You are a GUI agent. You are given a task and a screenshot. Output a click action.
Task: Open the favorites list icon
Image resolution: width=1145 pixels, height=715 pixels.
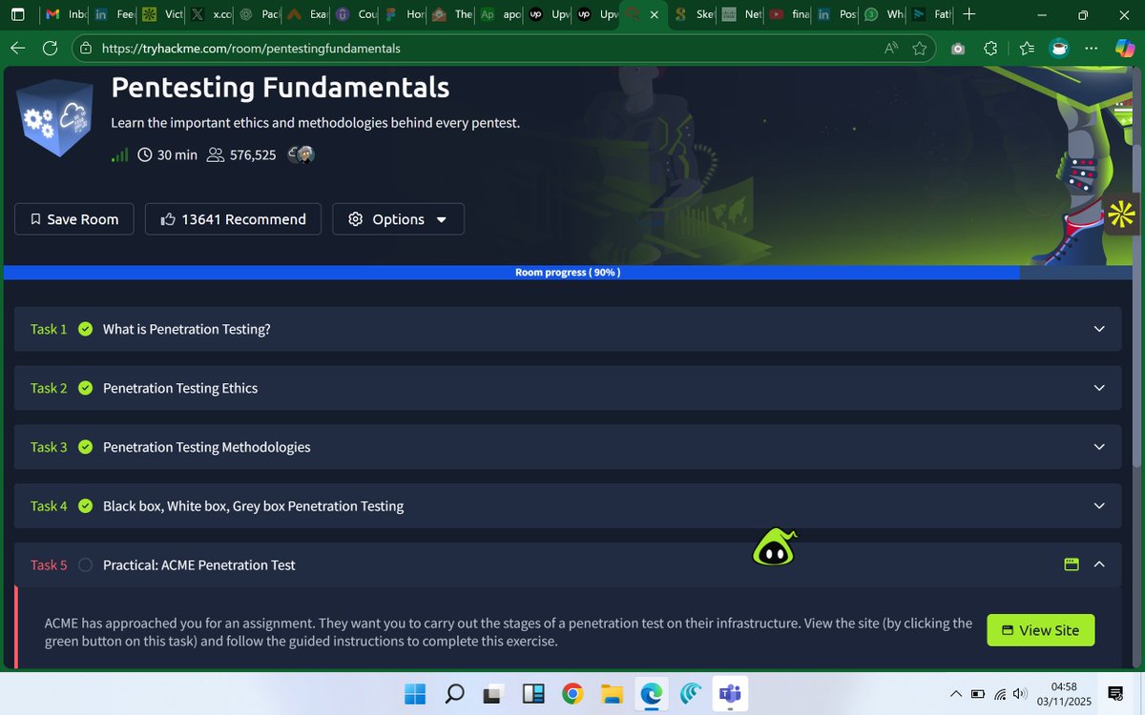(1026, 49)
